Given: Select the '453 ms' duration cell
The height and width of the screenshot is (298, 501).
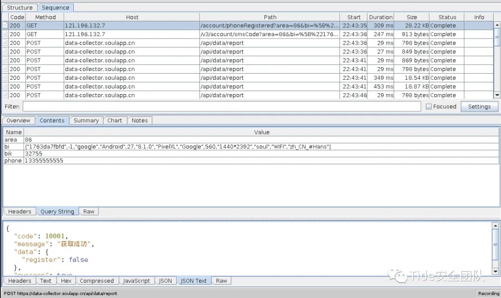Looking at the screenshot, I should point(380,87).
